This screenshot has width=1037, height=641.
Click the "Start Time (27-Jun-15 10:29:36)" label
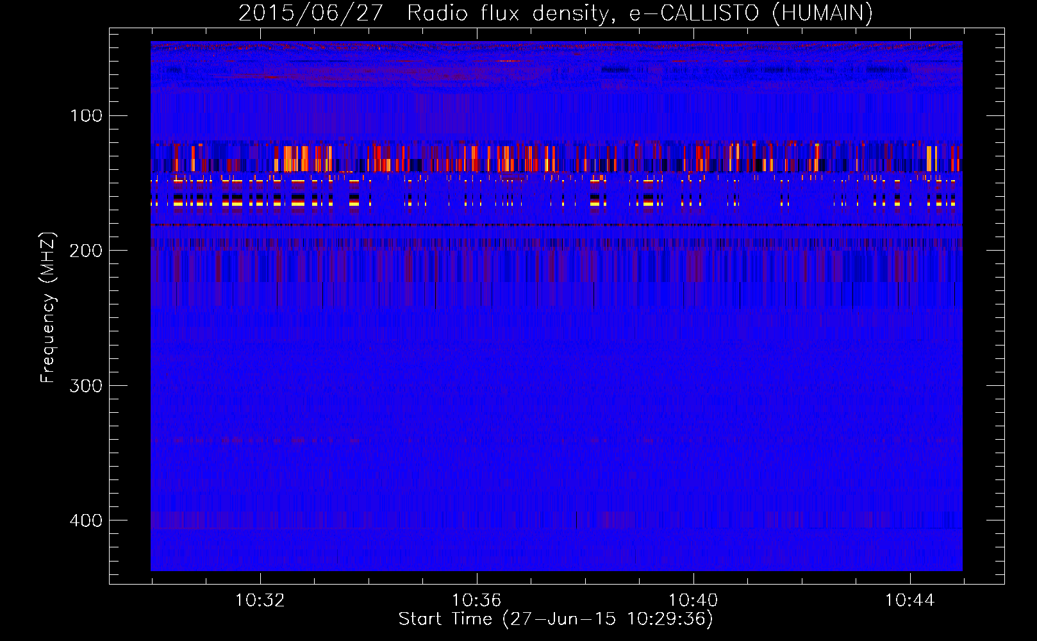[x=556, y=619]
